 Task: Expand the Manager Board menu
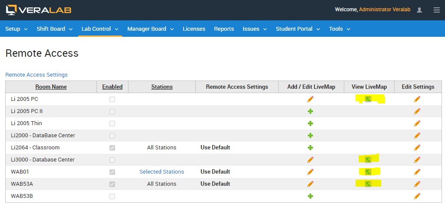coord(151,29)
